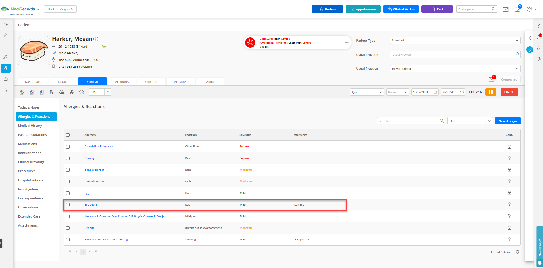Click the confidentiality lock for Corn Syrup
Viewport: 543px width, 268px height.
click(509, 158)
